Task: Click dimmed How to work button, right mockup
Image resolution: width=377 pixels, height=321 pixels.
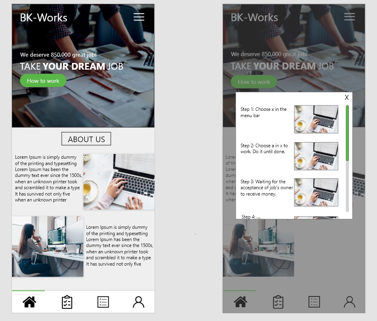Action: [x=254, y=82]
